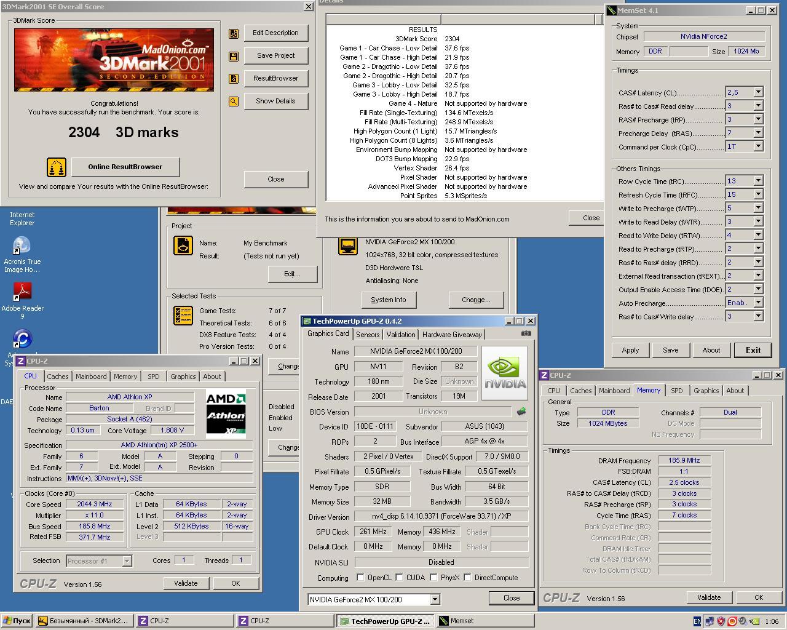Open the Refresh Cycle Time (tRFC) dropdown

point(758,194)
